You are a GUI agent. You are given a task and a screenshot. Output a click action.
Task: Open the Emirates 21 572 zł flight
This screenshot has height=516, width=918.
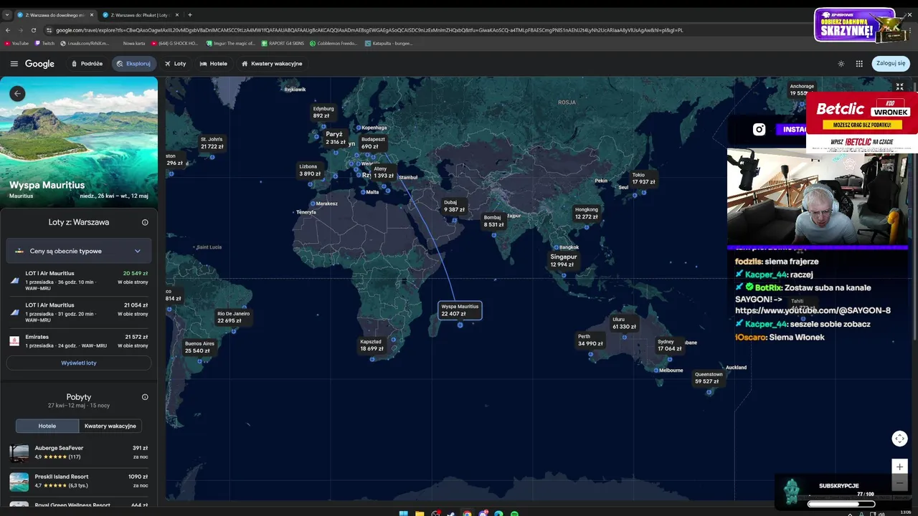click(79, 341)
